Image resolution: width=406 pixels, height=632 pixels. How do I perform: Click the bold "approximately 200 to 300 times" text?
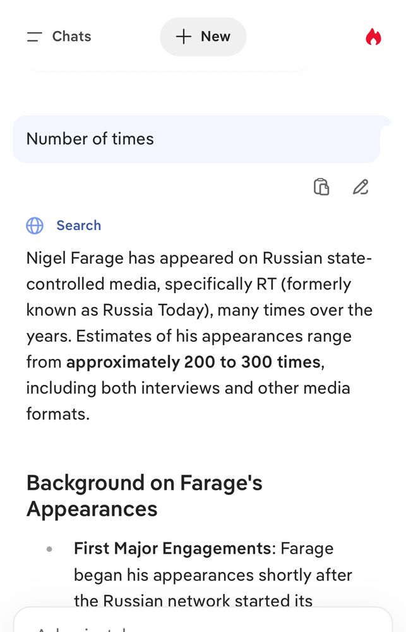193,362
